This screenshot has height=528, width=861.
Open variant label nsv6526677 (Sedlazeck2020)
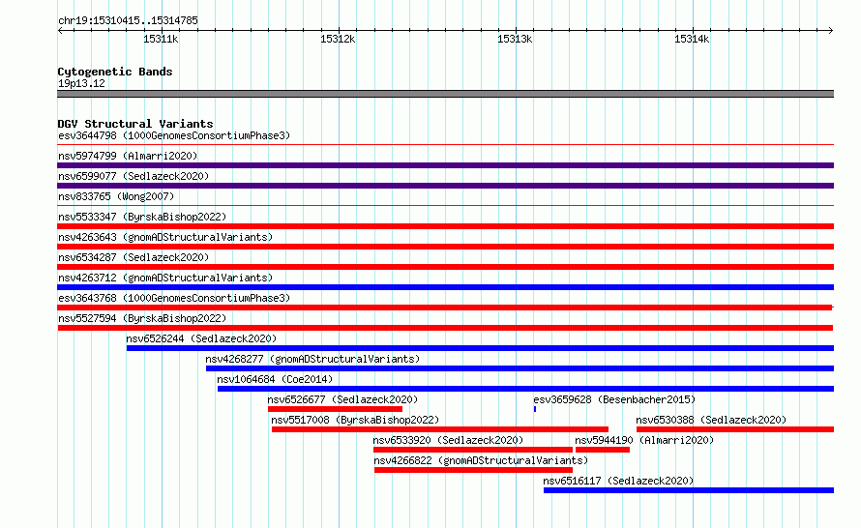[x=342, y=399]
